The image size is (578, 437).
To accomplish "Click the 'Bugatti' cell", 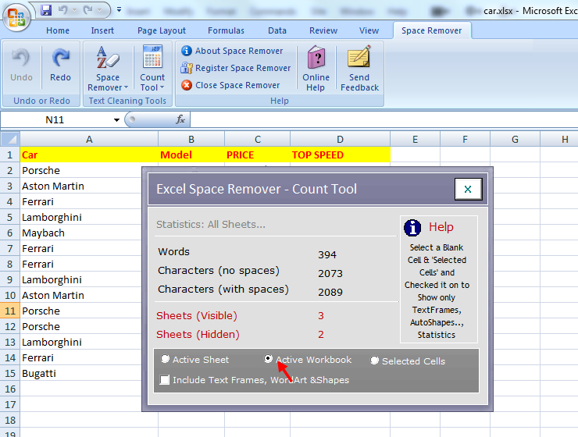I will (81, 373).
